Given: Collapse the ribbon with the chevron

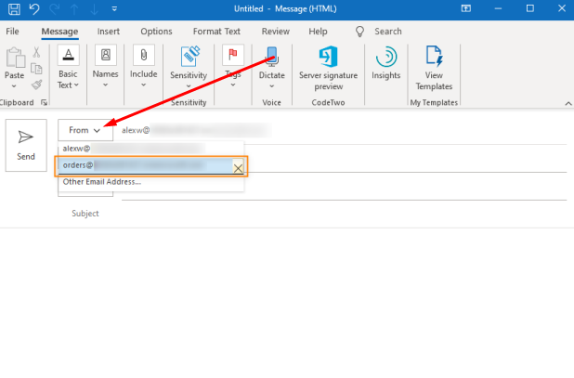Looking at the screenshot, I should coord(568,104).
